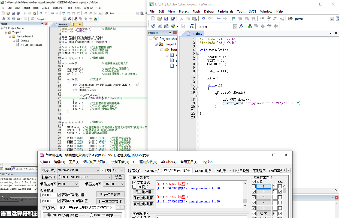Undo last edit in shixi µVision toolbar

(x=203, y=19)
